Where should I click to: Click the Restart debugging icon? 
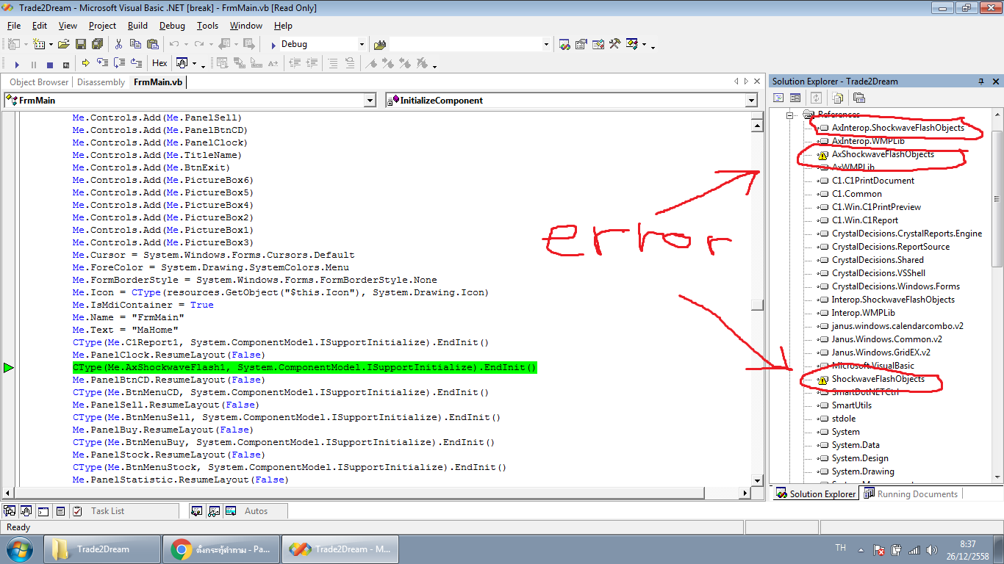pyautogui.click(x=66, y=64)
